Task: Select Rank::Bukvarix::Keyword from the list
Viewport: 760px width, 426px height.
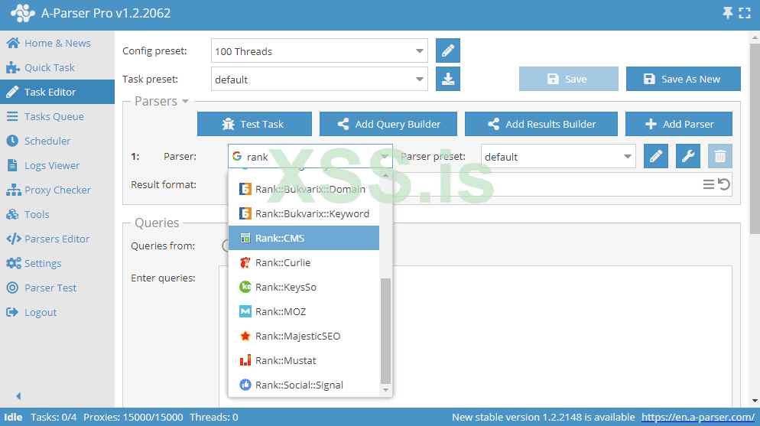Action: pyautogui.click(x=304, y=213)
